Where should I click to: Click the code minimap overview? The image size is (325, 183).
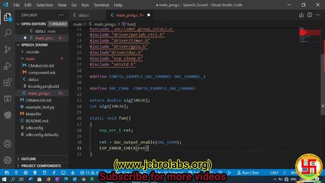310,35
